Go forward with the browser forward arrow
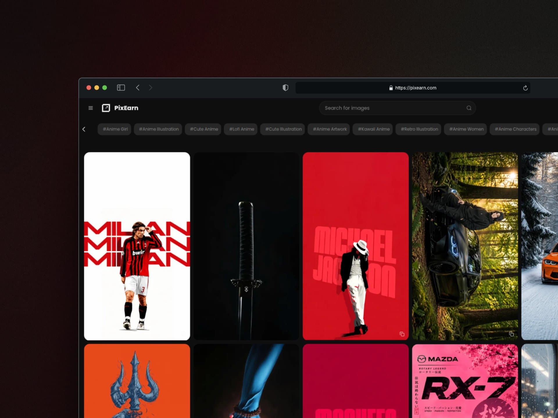 pos(150,88)
